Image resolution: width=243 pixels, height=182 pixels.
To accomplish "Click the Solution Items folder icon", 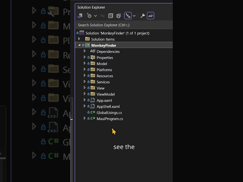I will tap(87, 39).
